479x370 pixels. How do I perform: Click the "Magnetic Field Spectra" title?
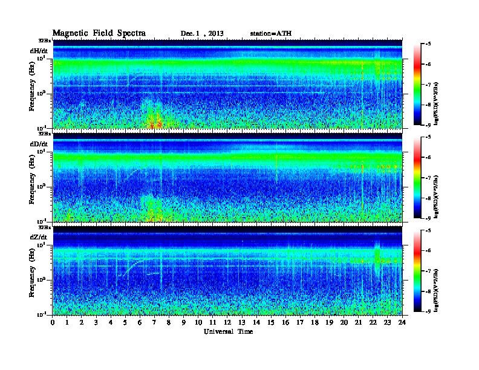click(x=99, y=33)
